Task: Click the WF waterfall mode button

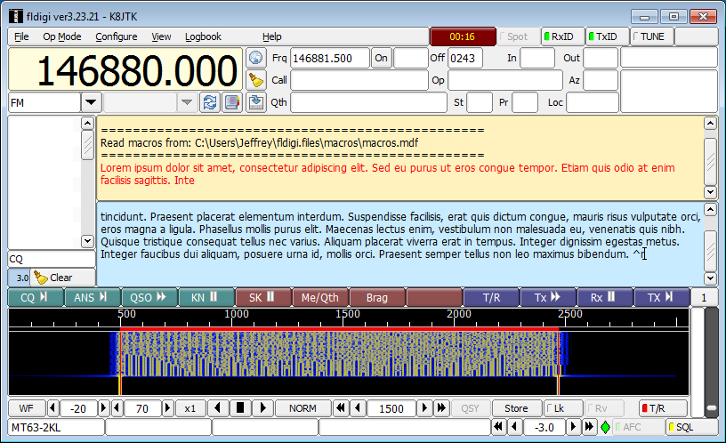Action: (27, 408)
